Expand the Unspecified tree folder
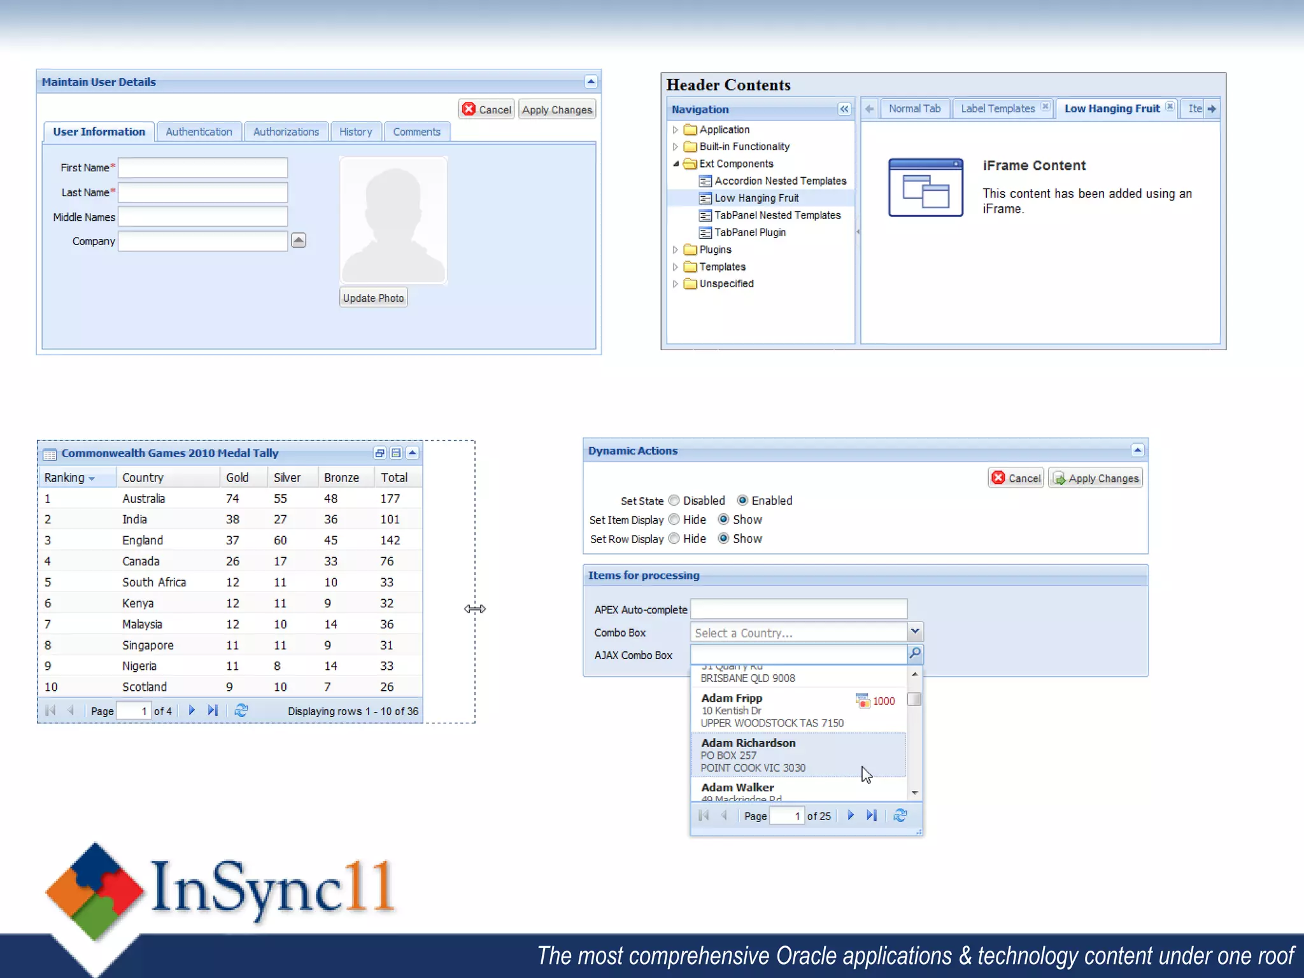 pos(675,284)
